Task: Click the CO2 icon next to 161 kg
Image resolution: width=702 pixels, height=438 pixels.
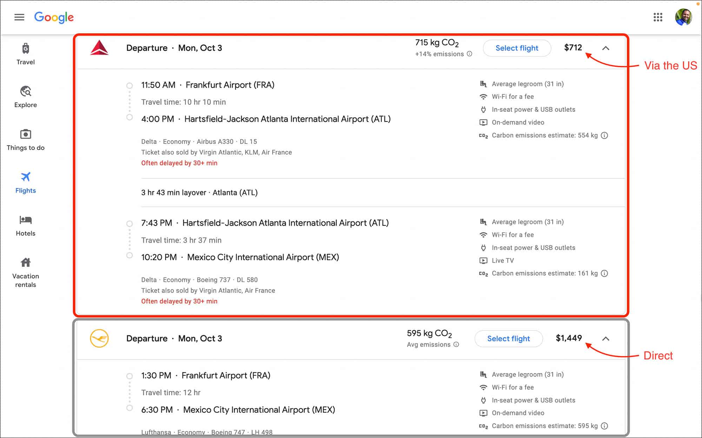Action: click(x=483, y=274)
